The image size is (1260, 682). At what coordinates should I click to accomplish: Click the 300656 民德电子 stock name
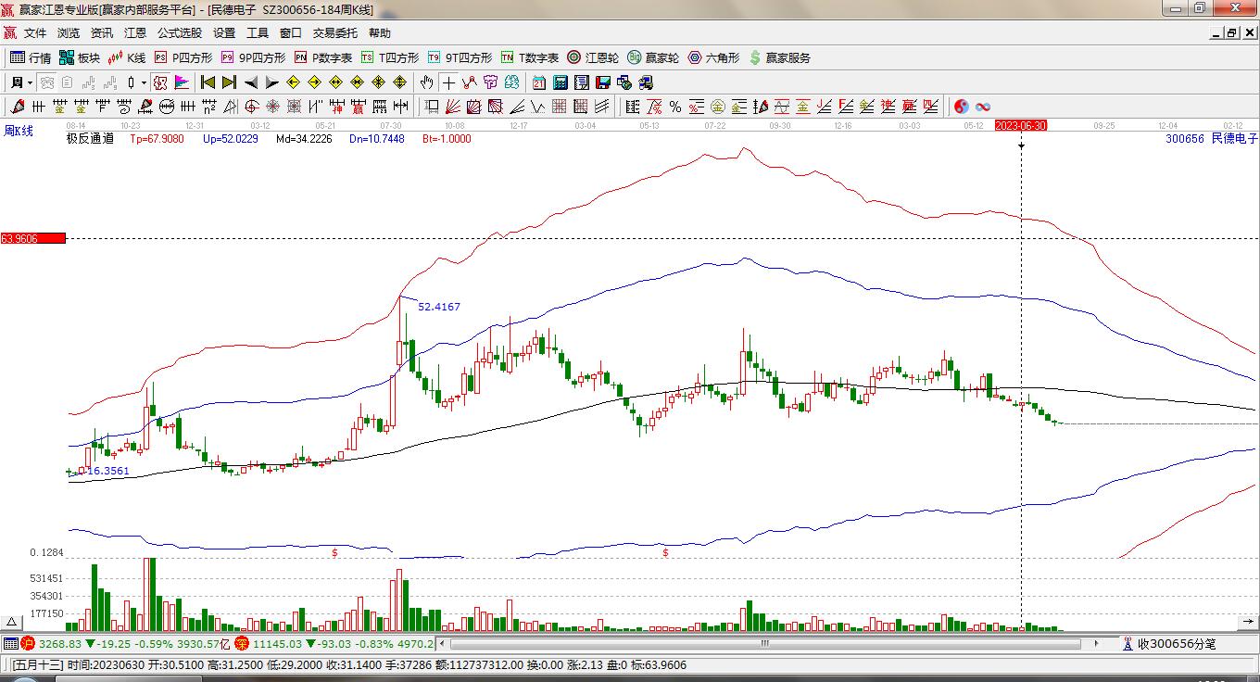(x=1212, y=138)
